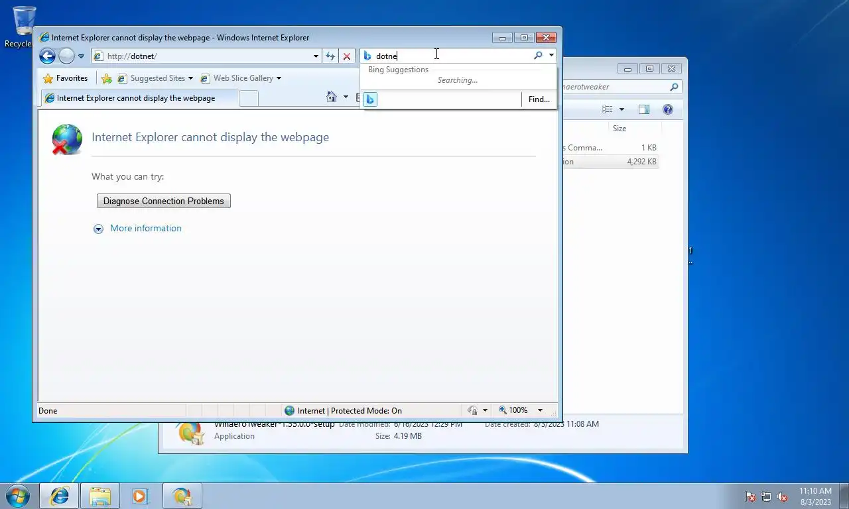Image resolution: width=849 pixels, height=509 pixels.
Task: Open dropdown beside status bar lock icon
Action: (486, 411)
